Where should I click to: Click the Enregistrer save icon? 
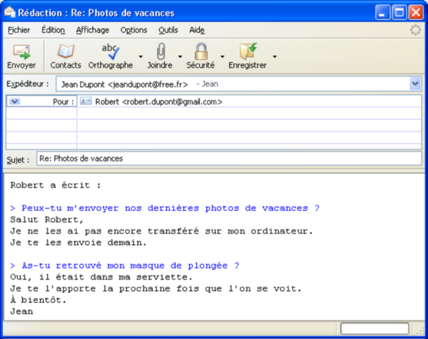coord(247,52)
